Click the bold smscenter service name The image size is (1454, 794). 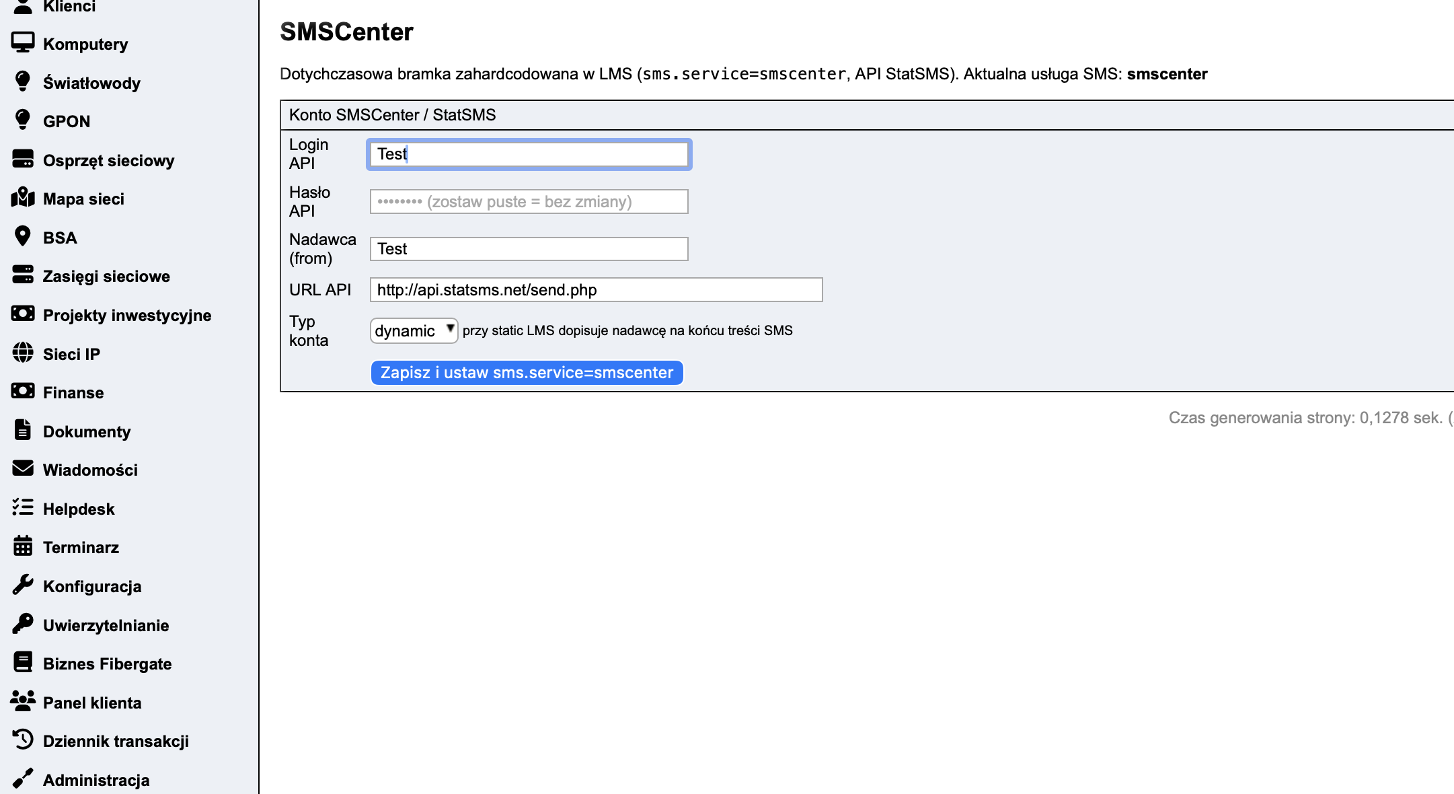coord(1168,74)
